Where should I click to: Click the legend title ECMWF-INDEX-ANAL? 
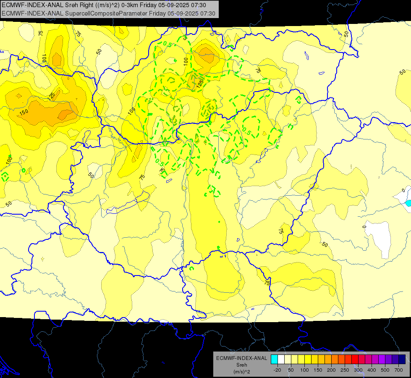[x=241, y=358]
